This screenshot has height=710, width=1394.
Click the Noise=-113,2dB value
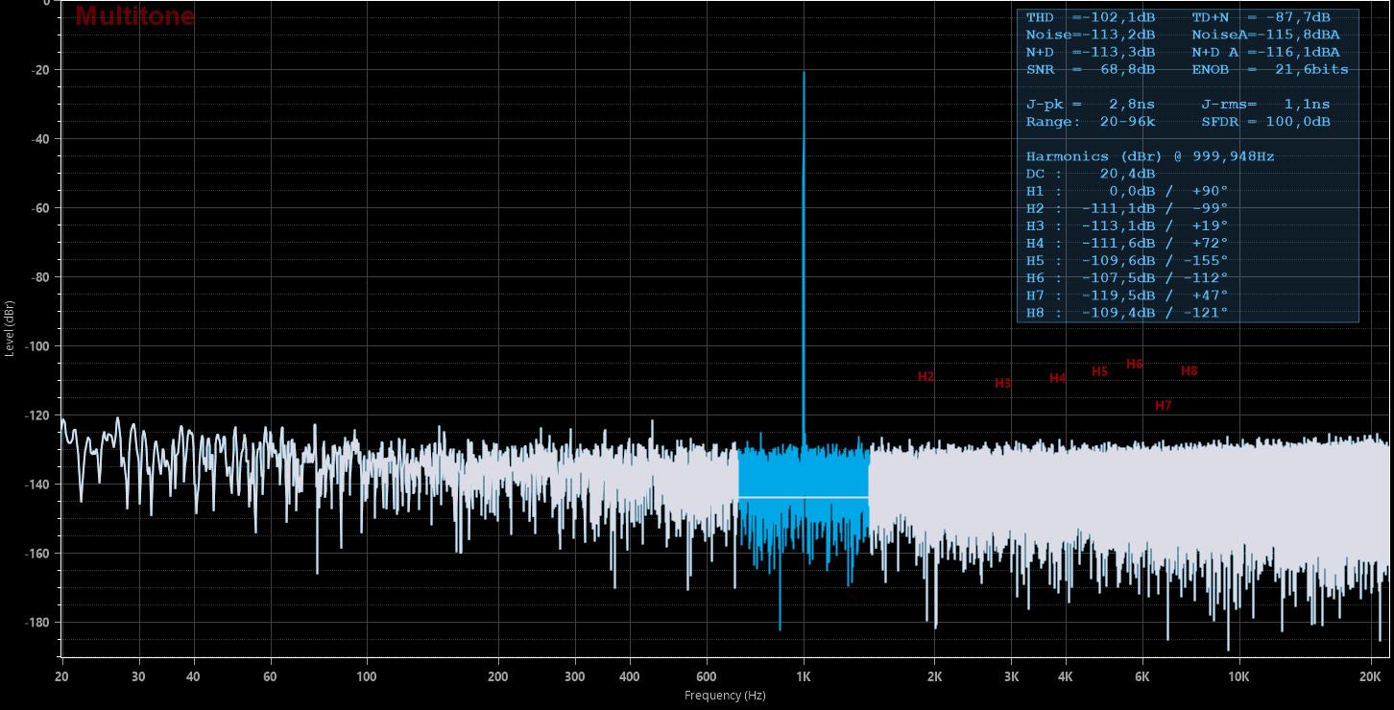click(x=1090, y=35)
